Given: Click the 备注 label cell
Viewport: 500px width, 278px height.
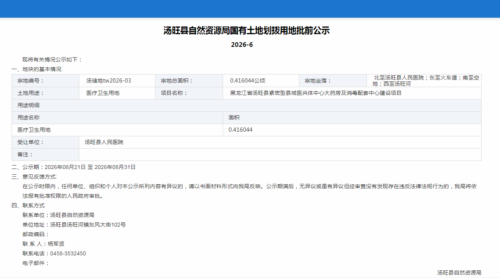Looking at the screenshot, I should coord(45,154).
